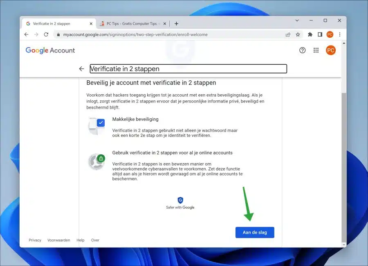Click the Makkelijke beveiliging title
Image resolution: width=368 pixels, height=266 pixels.
point(135,119)
